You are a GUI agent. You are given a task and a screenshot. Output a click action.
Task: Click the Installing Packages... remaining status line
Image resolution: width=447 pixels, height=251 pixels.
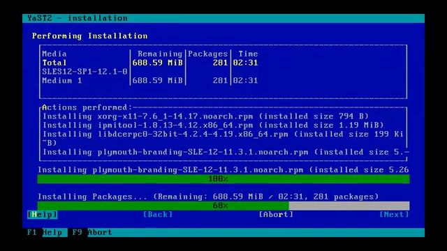point(208,197)
